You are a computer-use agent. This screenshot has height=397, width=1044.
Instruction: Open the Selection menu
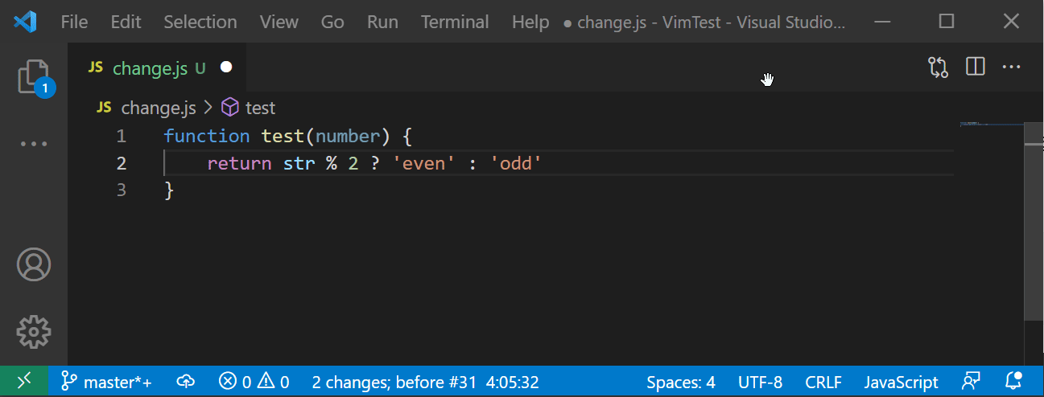200,22
